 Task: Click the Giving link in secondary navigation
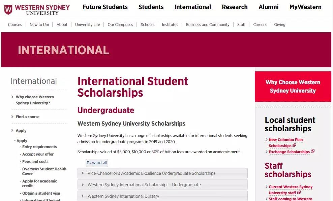[x=279, y=25]
